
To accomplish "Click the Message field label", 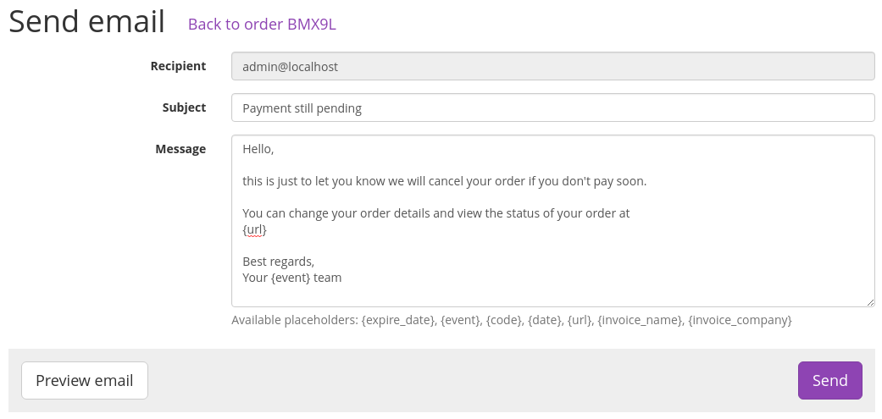I will pos(180,149).
